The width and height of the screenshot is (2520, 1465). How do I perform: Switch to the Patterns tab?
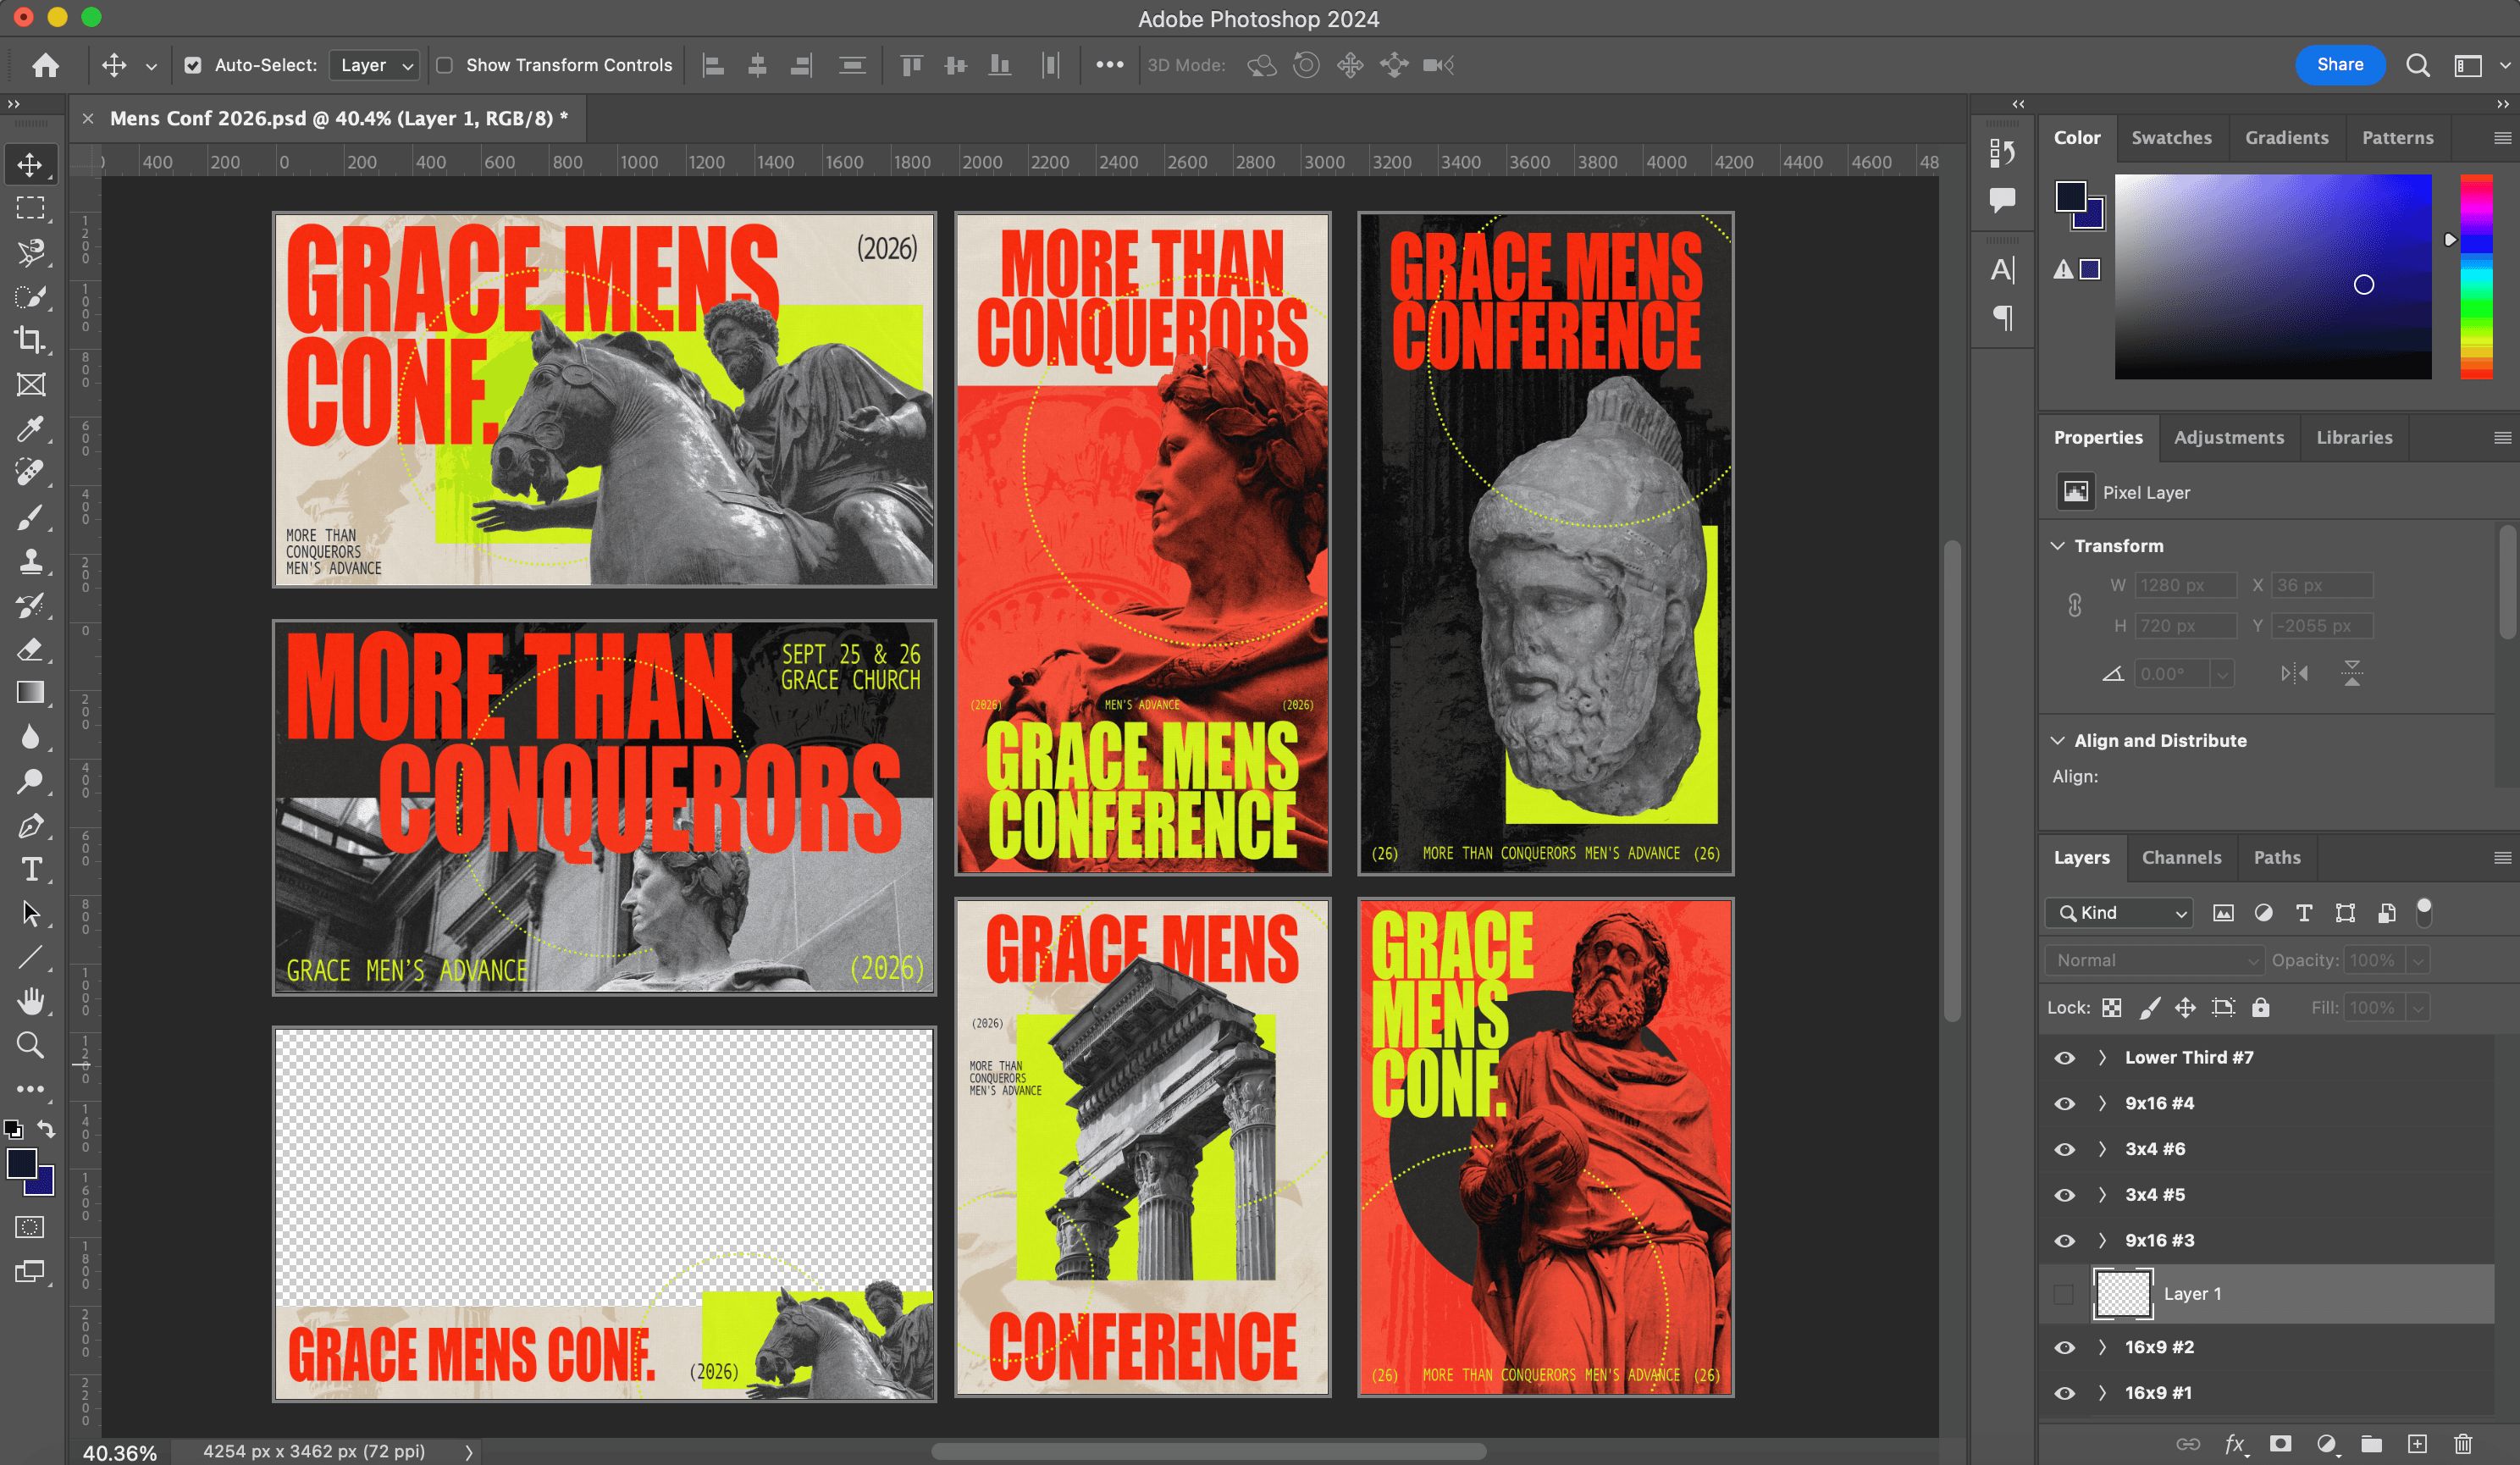[x=2397, y=138]
